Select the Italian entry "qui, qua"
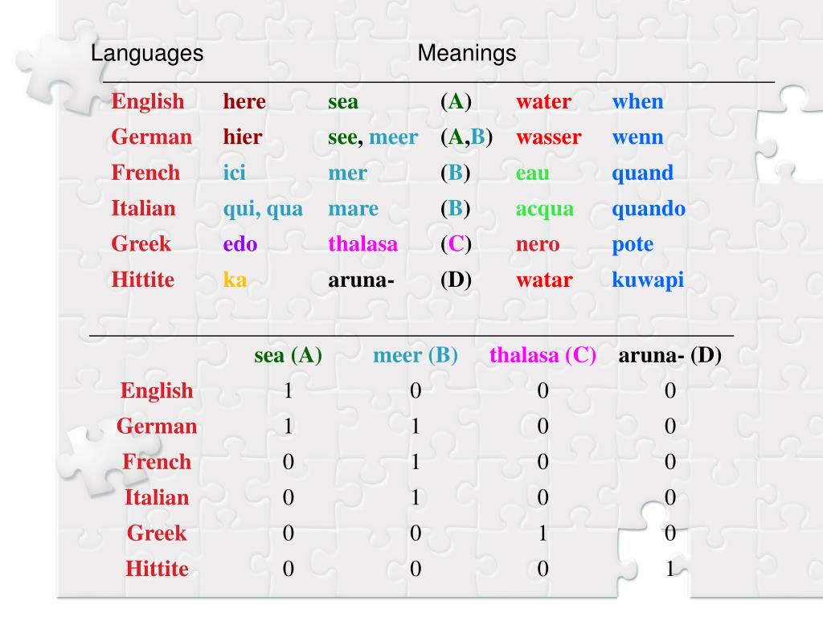This screenshot has height=617, width=823. click(x=263, y=209)
